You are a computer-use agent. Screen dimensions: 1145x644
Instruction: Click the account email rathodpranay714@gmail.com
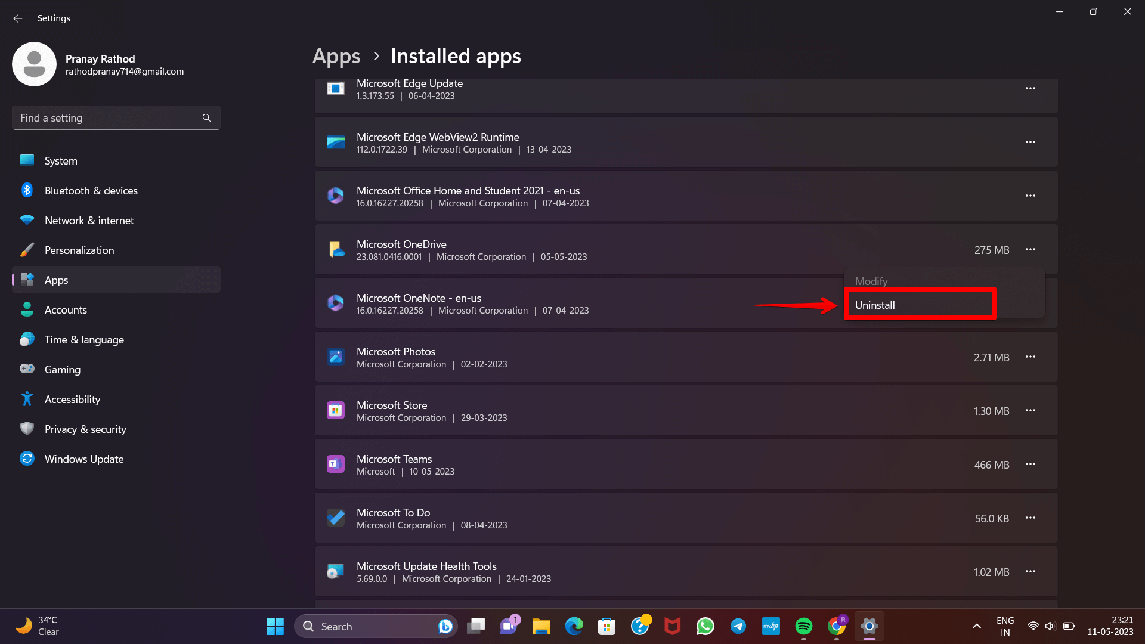[x=125, y=72]
